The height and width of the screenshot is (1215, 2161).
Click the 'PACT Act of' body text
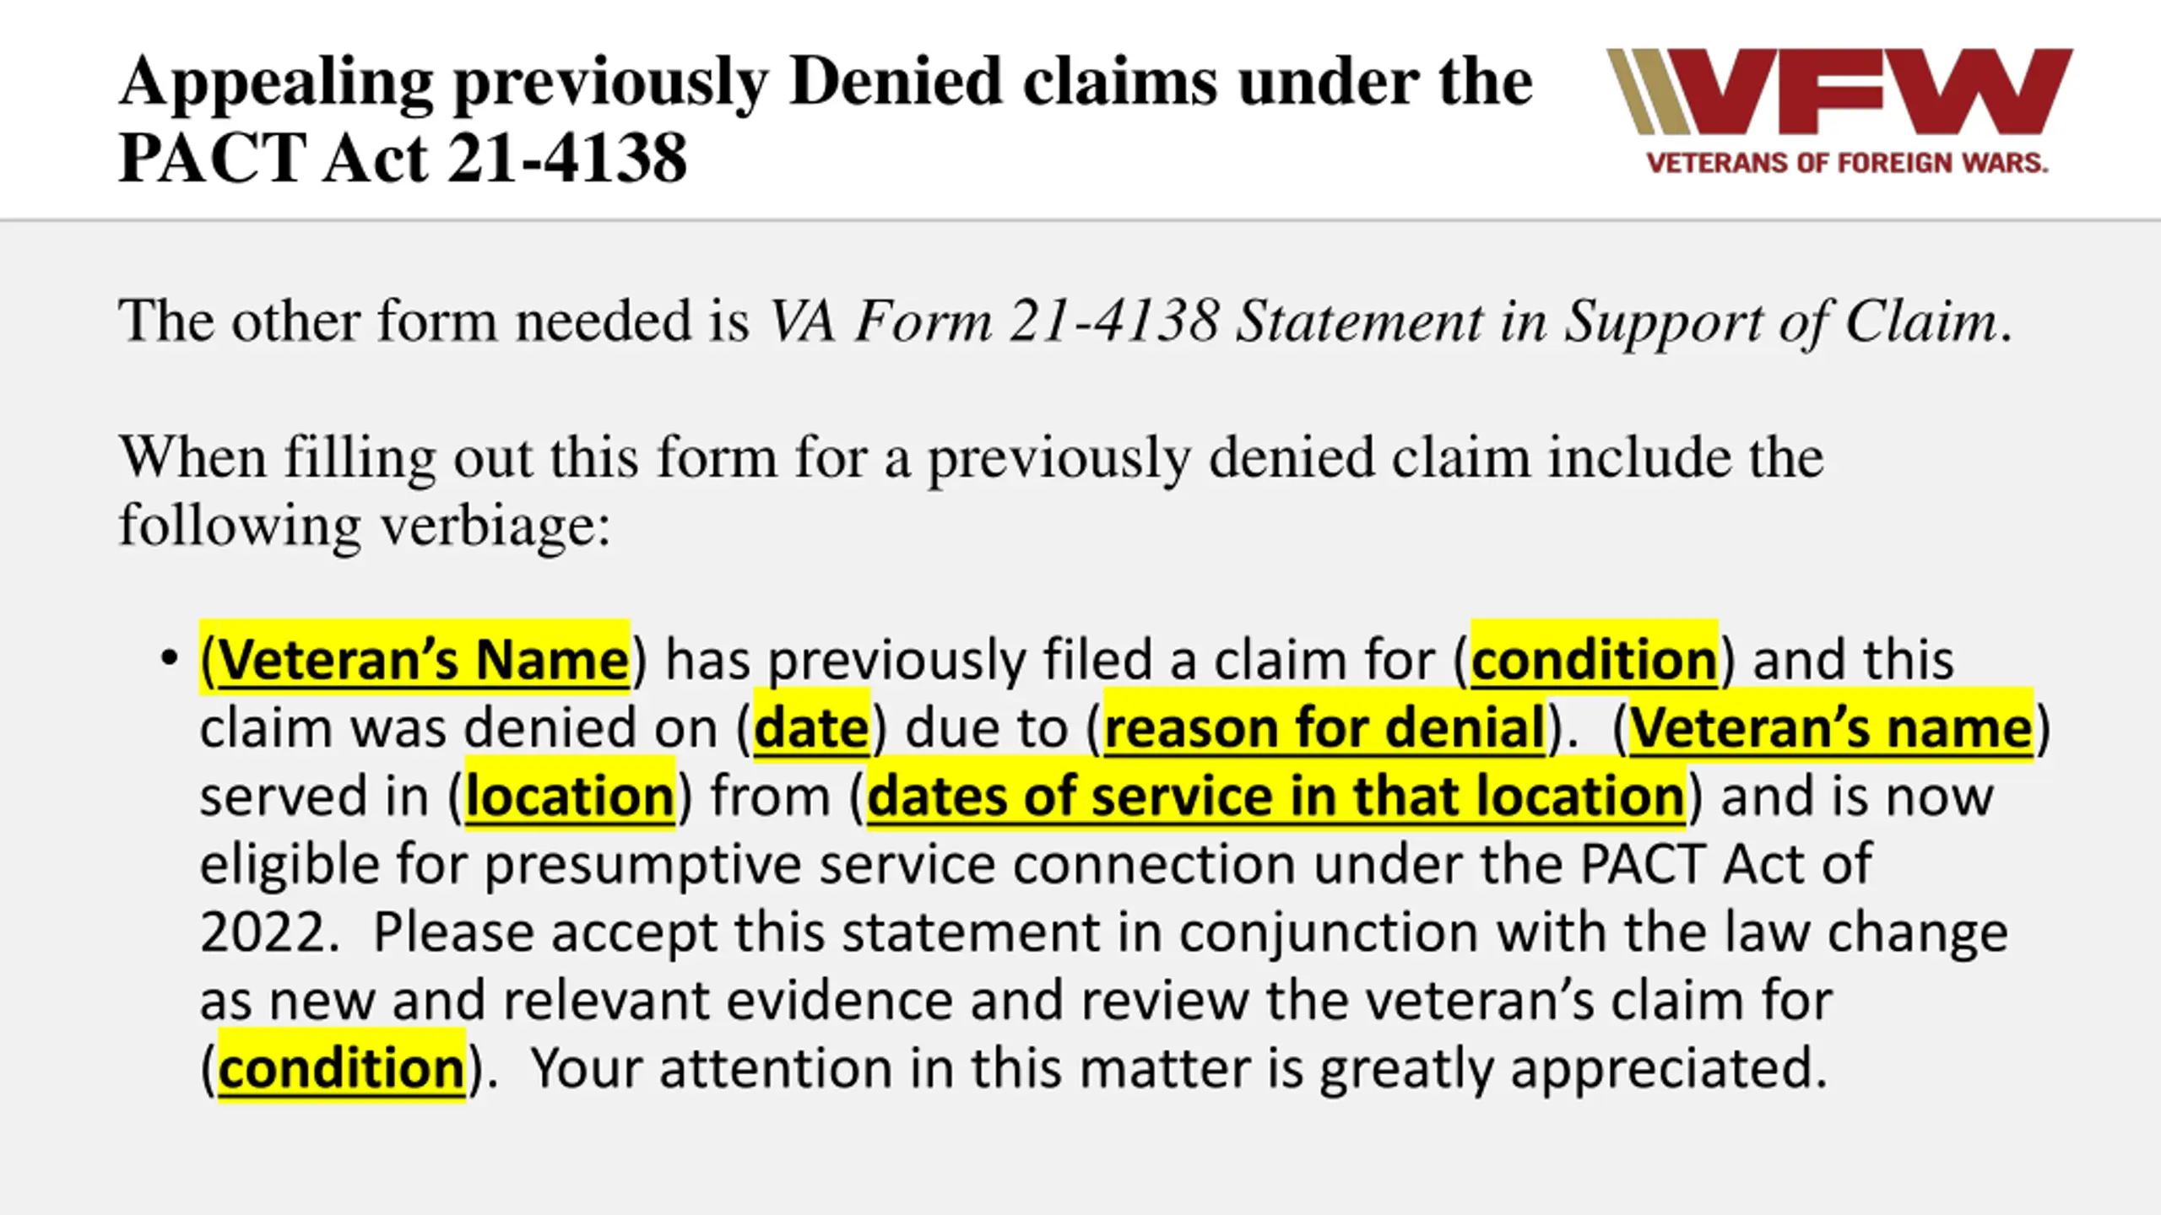coord(1725,864)
